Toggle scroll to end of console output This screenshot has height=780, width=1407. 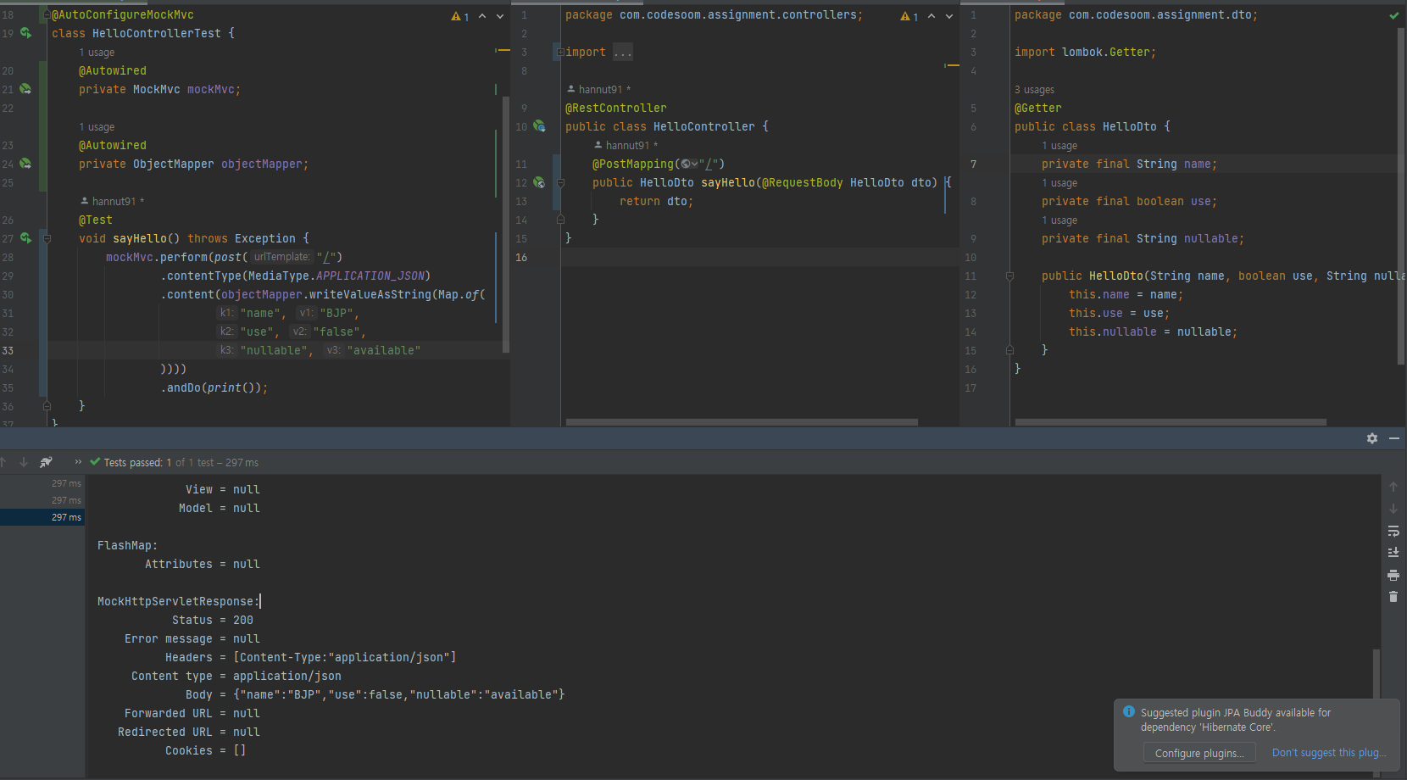(x=1393, y=553)
